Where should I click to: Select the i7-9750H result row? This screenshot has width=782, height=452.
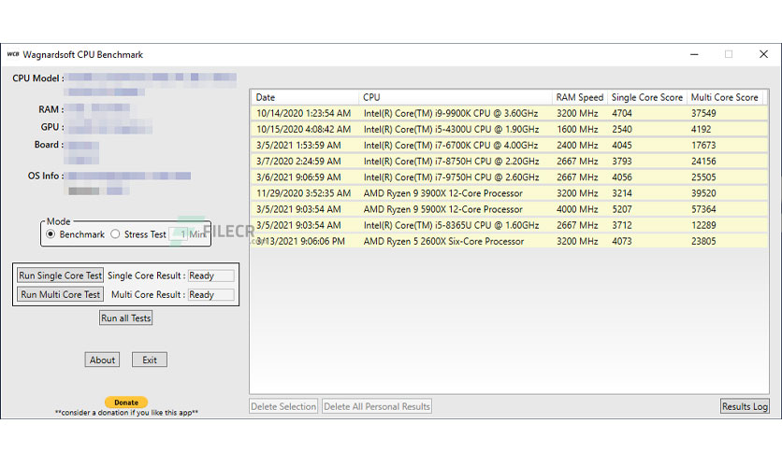[x=509, y=177]
